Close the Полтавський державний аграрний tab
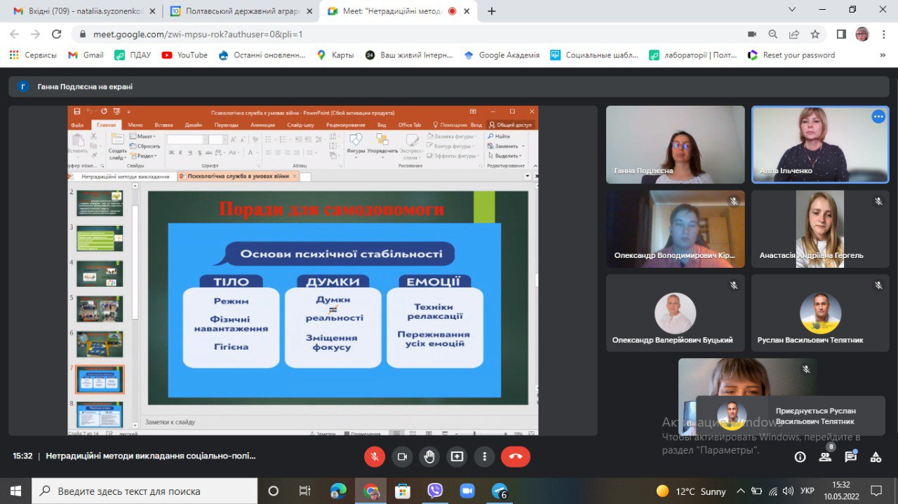Viewport: 898px width, 504px height. (309, 11)
